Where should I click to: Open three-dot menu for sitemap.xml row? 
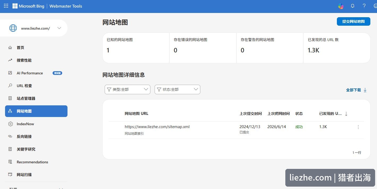(x=358, y=127)
